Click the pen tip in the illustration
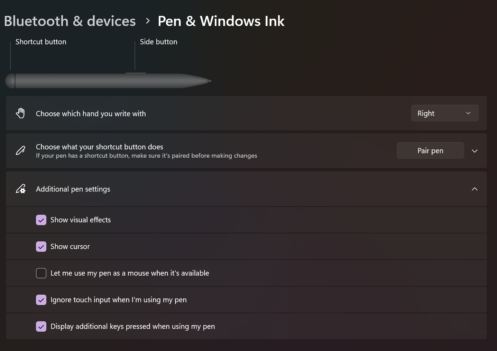Image resolution: width=497 pixels, height=351 pixels. 209,81
